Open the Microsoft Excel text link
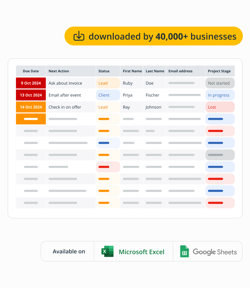 click(x=141, y=252)
